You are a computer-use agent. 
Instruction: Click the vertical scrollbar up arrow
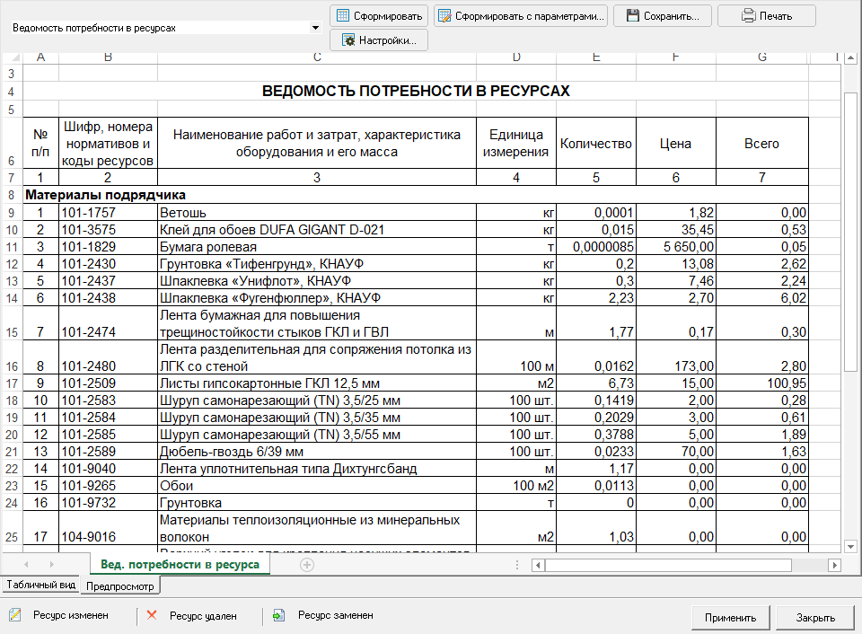point(850,57)
